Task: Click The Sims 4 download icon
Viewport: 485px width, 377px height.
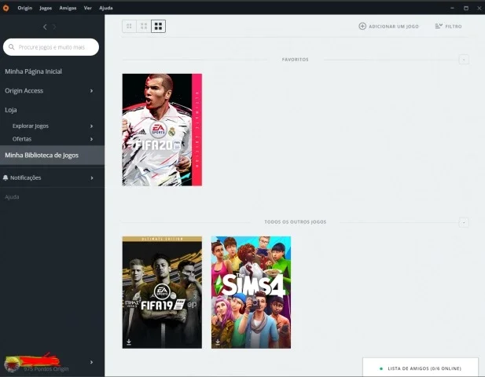Action: tap(218, 342)
